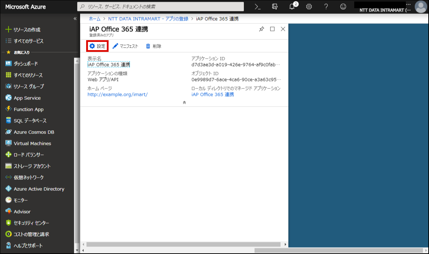The width and height of the screenshot is (429, 254).
Task: Open the マニフェスト editor
Action: tap(125, 46)
